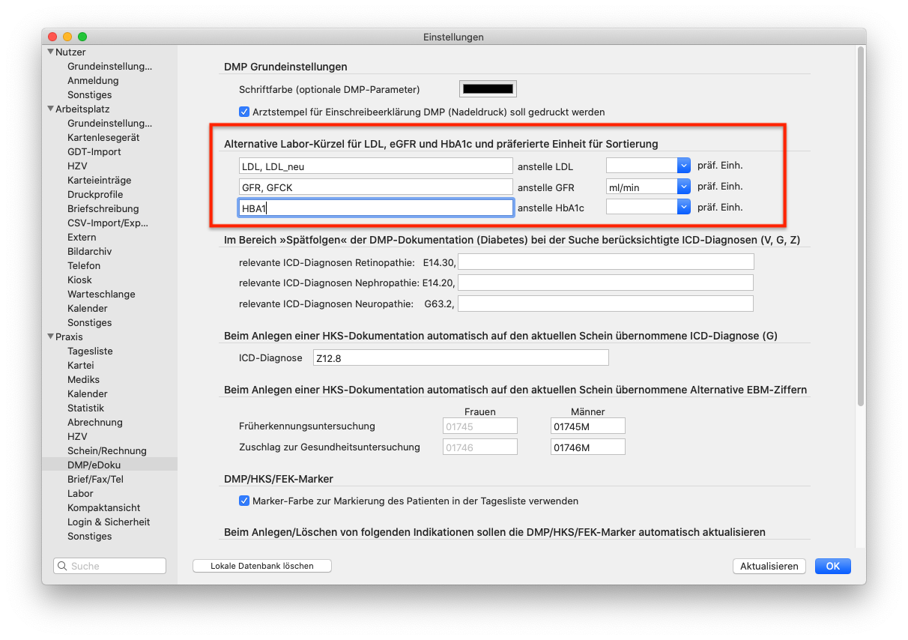Focus the Suche search field
Image resolution: width=908 pixels, height=640 pixels.
pyautogui.click(x=110, y=566)
